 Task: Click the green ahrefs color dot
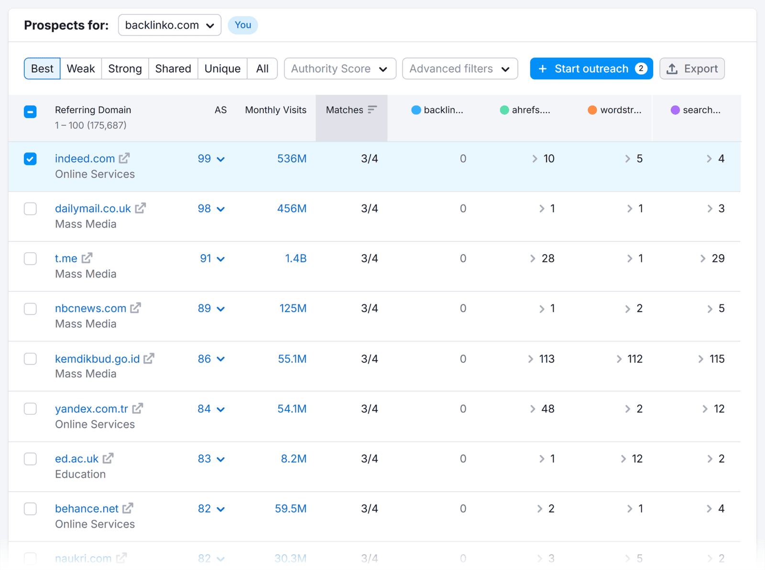[x=504, y=109]
